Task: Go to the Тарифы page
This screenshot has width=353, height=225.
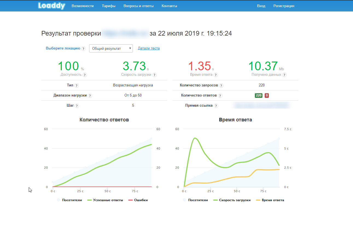Action: (x=109, y=6)
